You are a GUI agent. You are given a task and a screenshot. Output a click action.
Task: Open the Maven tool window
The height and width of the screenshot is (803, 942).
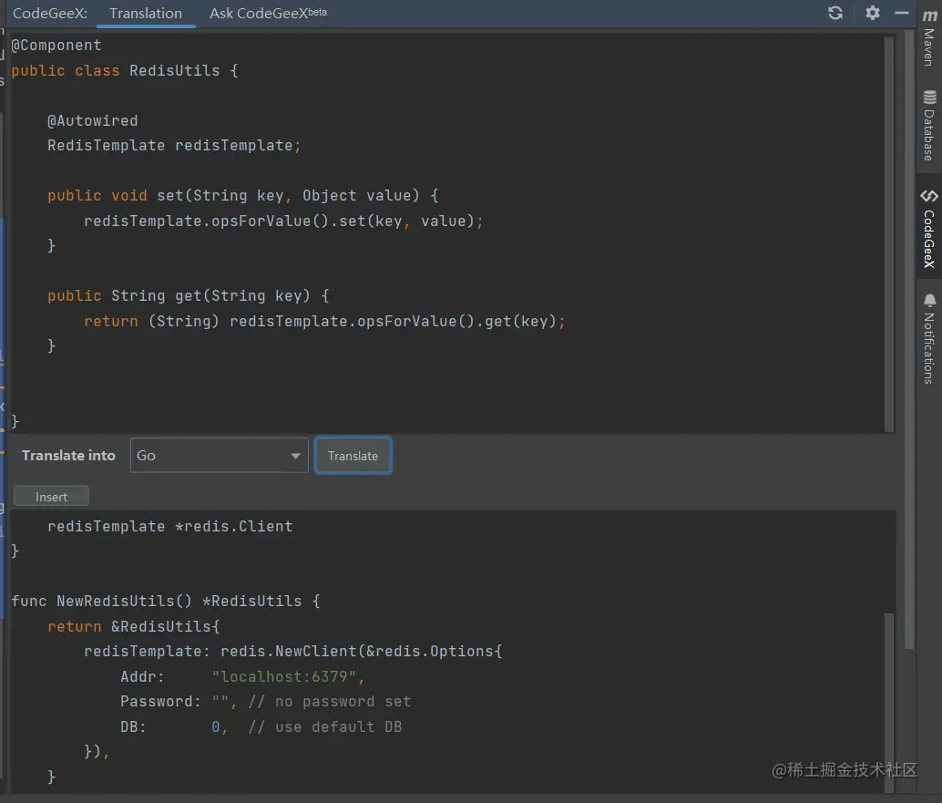(928, 38)
